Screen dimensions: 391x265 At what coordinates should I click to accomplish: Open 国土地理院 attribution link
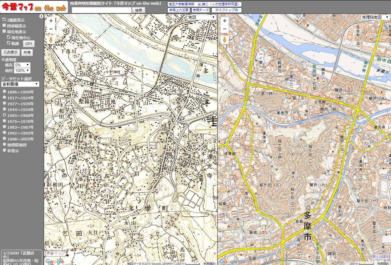tap(380, 257)
